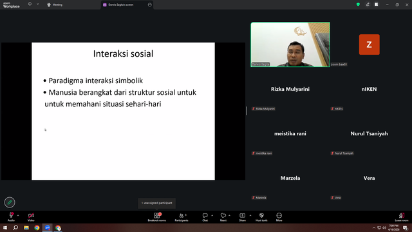Open the Chat panel
This screenshot has height=232, width=412.
click(x=205, y=217)
